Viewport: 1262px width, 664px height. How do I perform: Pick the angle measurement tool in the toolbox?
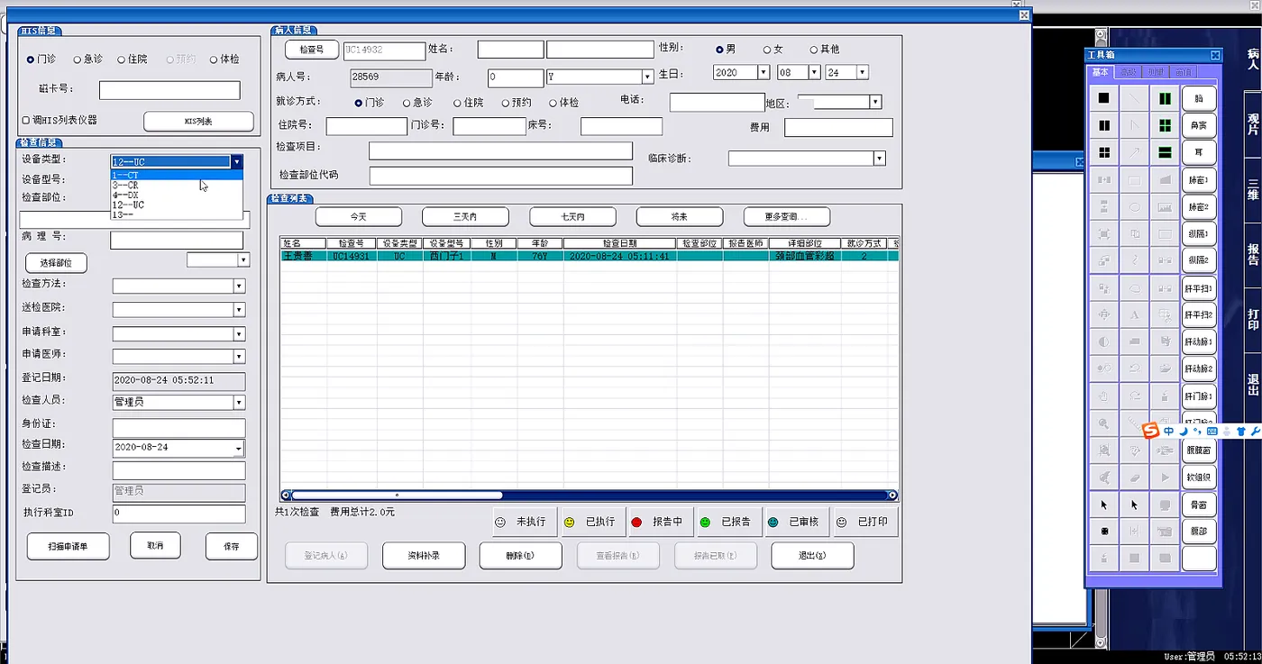click(1135, 125)
